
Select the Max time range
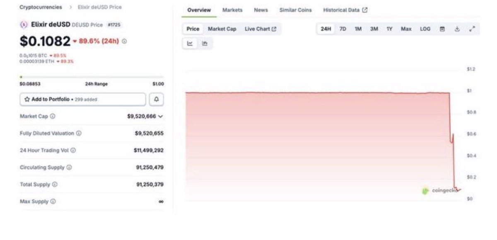tap(406, 29)
